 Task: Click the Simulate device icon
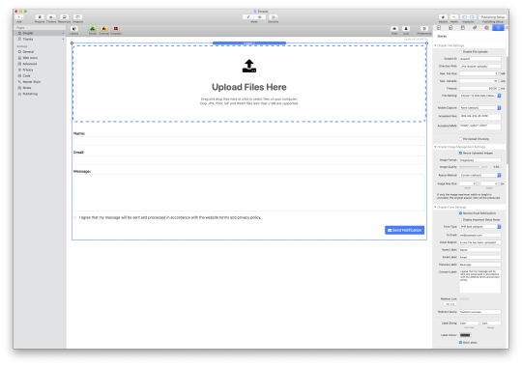274,17
